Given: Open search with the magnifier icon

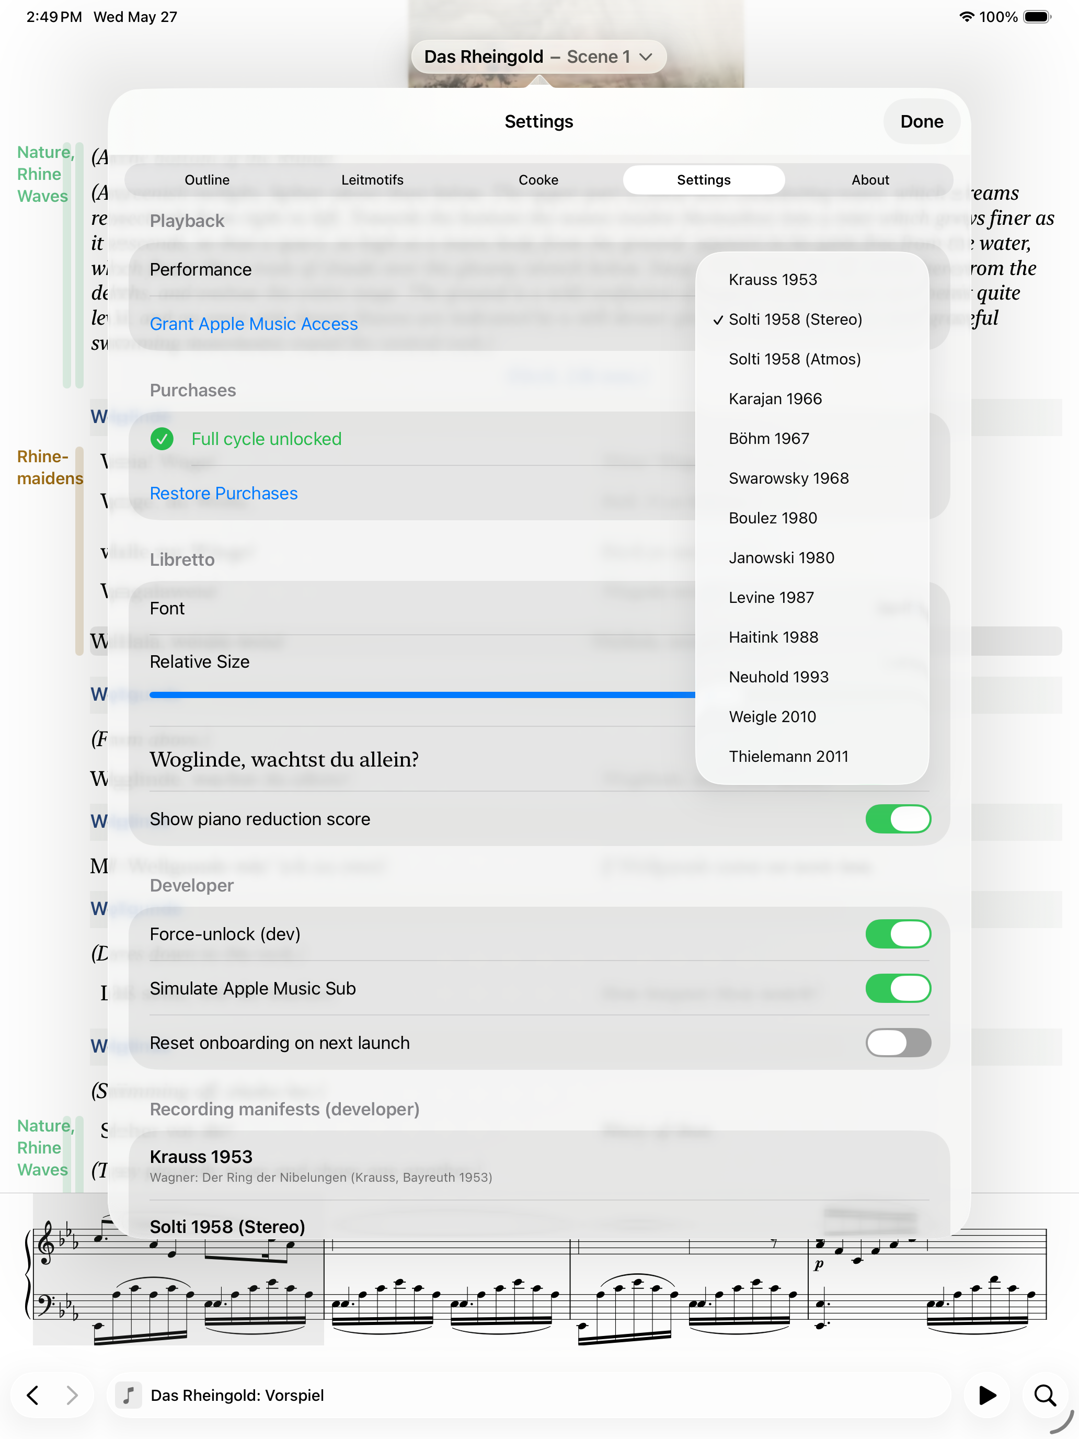Looking at the screenshot, I should [x=1044, y=1395].
